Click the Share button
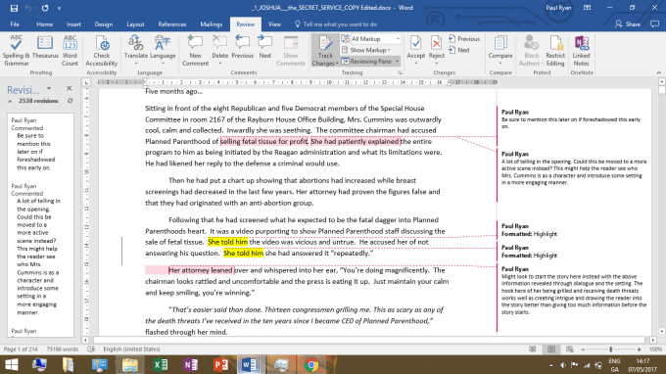666x374 pixels. pos(628,24)
